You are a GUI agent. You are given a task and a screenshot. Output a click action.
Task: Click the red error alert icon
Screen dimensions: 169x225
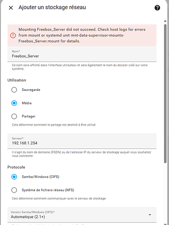coord(13,36)
